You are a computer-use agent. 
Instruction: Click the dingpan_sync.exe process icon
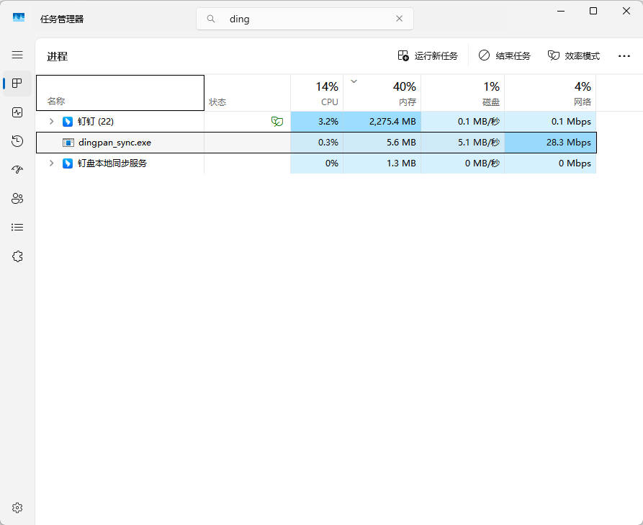pyautogui.click(x=68, y=143)
